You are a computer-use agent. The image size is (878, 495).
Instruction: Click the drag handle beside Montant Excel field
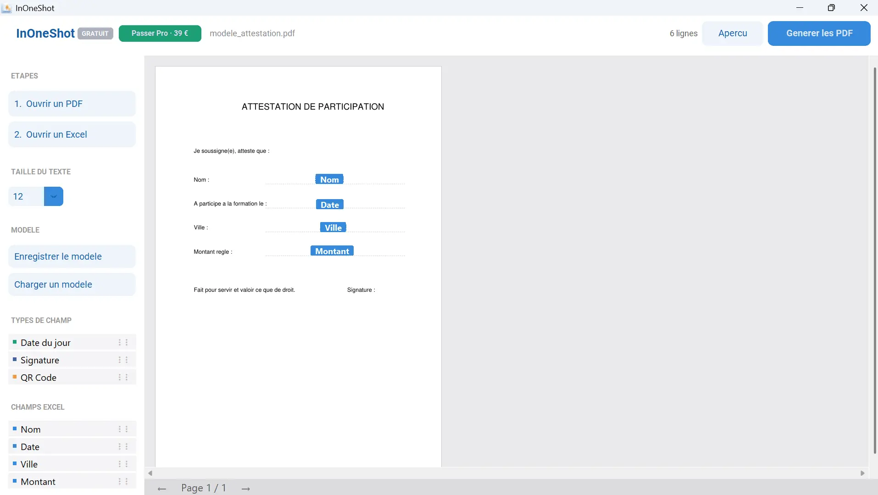[123, 482]
